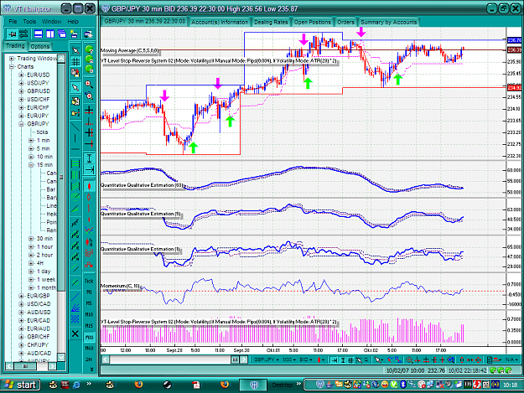This screenshot has width=524, height=393.
Task: Switch chart to Tick timeframe
Action: point(89,282)
